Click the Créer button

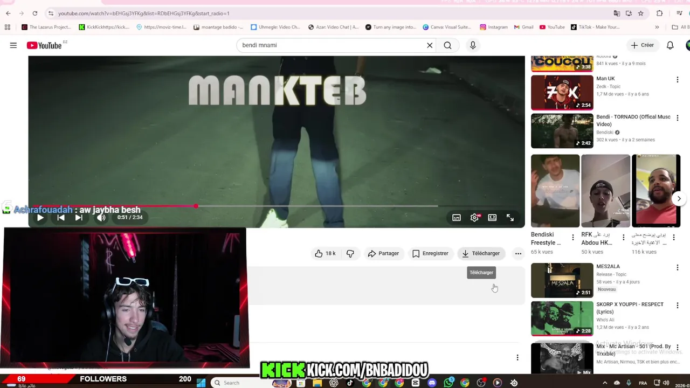click(642, 45)
